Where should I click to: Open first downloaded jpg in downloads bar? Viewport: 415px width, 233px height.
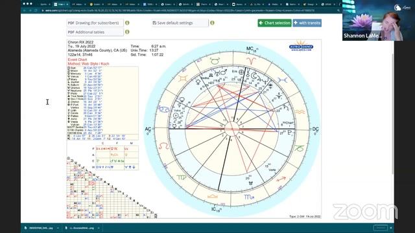pos(39,228)
